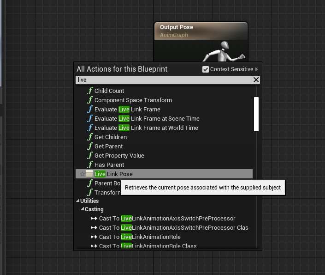Expand the Context Sensitive options arrow
This screenshot has width=325, height=275.
[x=257, y=69]
